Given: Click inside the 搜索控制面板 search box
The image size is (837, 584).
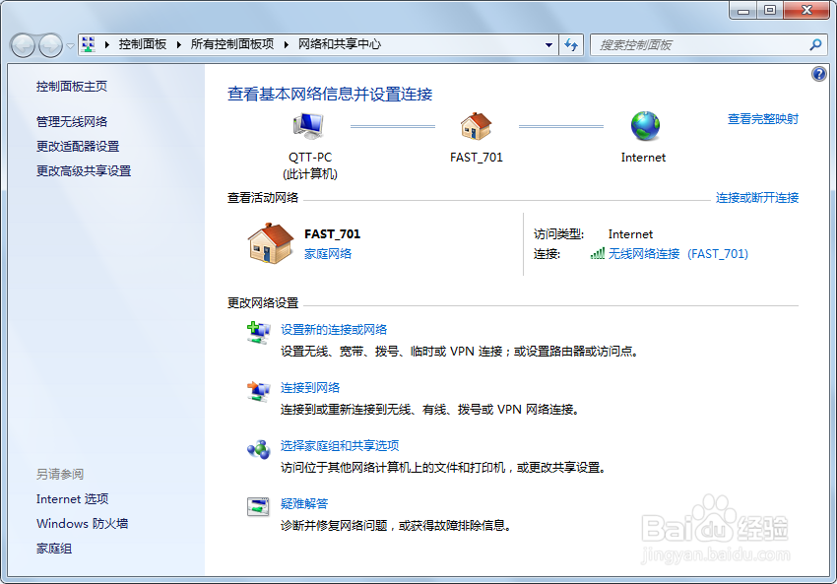Looking at the screenshot, I should click(x=699, y=44).
